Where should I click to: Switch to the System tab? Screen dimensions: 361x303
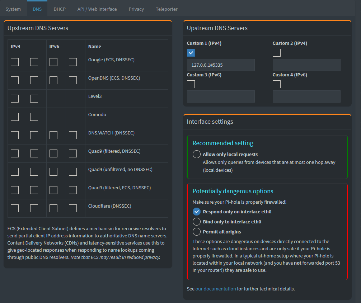[x=13, y=9]
